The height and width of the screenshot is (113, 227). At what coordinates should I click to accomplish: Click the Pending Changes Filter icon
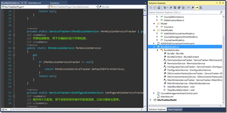(165, 8)
